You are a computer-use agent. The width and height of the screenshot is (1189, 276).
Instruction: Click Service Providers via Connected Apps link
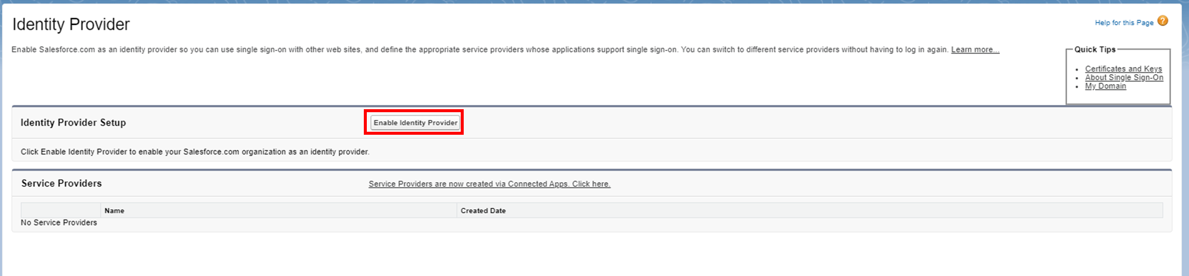coord(489,184)
